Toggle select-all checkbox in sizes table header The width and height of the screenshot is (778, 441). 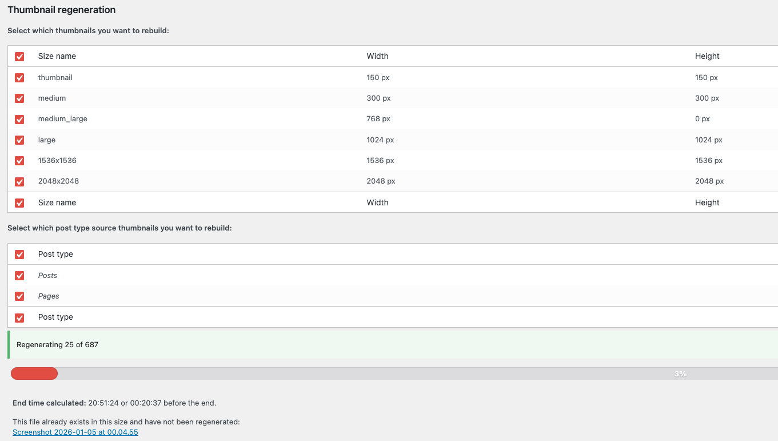click(19, 57)
